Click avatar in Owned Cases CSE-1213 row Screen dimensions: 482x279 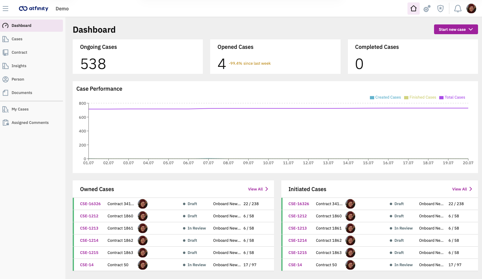point(143,228)
